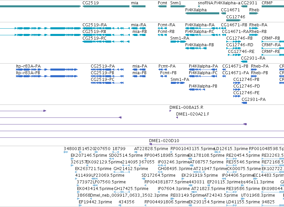Select EST 434356
Screen dimensions: 284x207
[x=120, y=205]
